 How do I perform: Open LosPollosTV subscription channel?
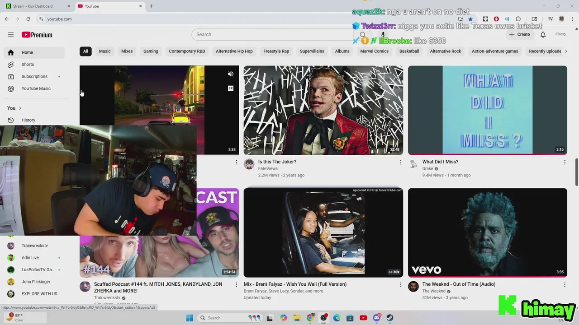pyautogui.click(x=34, y=270)
